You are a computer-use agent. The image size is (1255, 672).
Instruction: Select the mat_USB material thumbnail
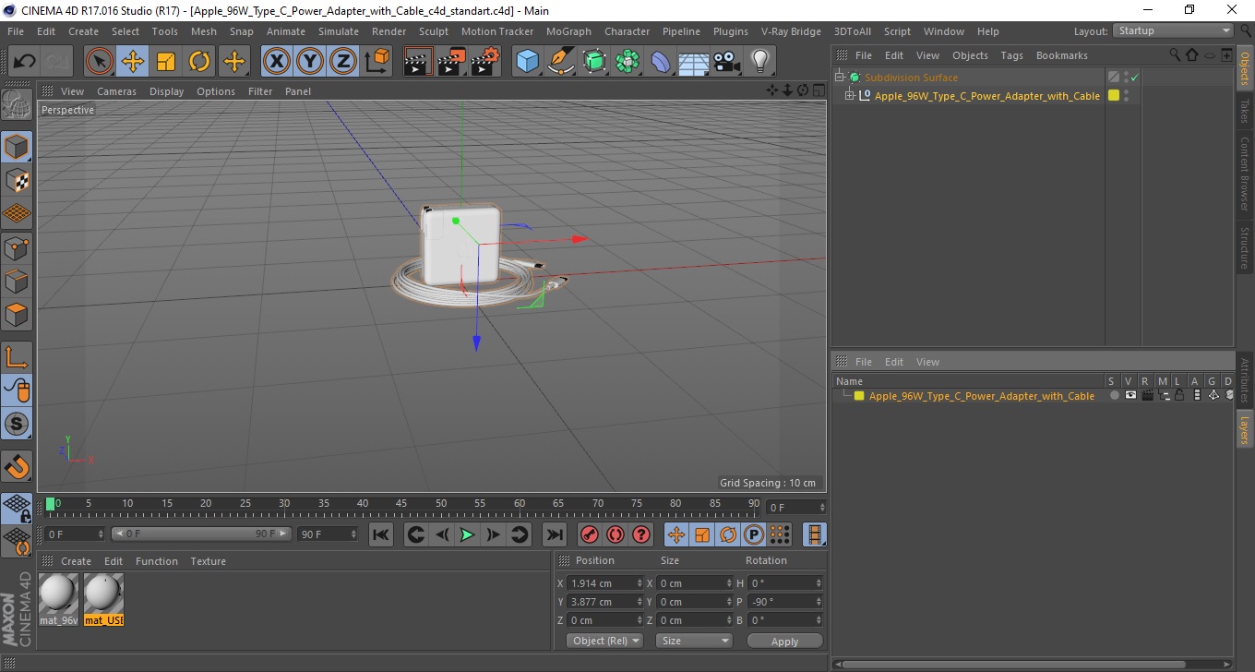(x=103, y=599)
